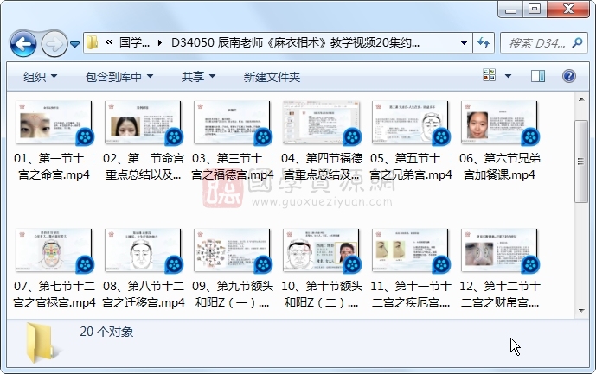Click the magnifier search icon
This screenshot has height=374, width=596.
[577, 42]
